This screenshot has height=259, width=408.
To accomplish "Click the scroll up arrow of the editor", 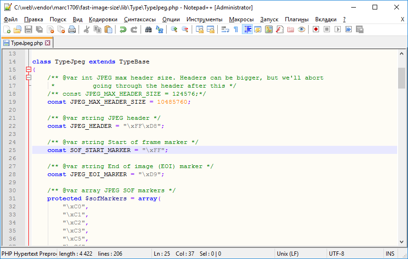I will 401,54.
